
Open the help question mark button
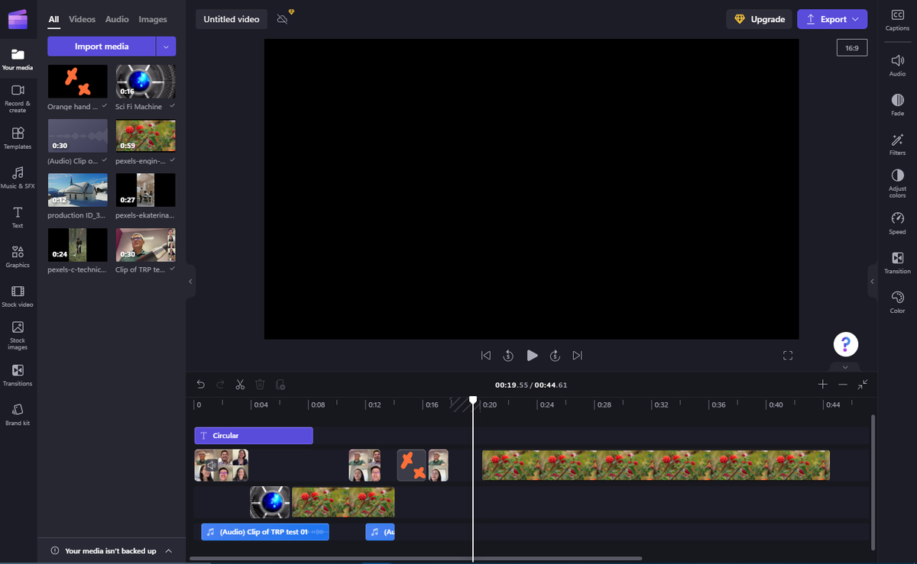pyautogui.click(x=845, y=344)
